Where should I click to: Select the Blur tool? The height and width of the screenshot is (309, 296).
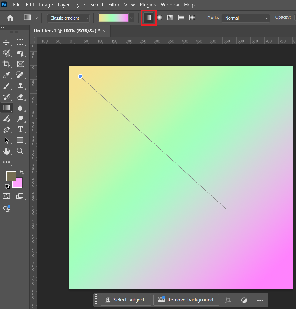pyautogui.click(x=20, y=107)
